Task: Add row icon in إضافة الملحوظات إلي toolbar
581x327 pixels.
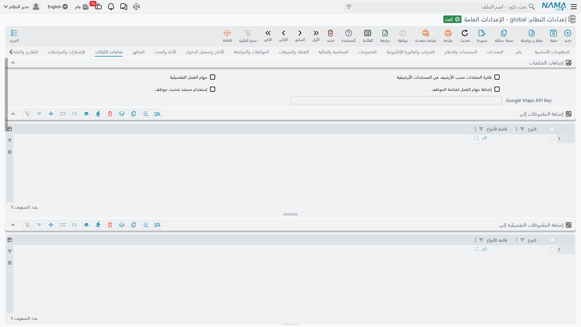Action: (146, 114)
